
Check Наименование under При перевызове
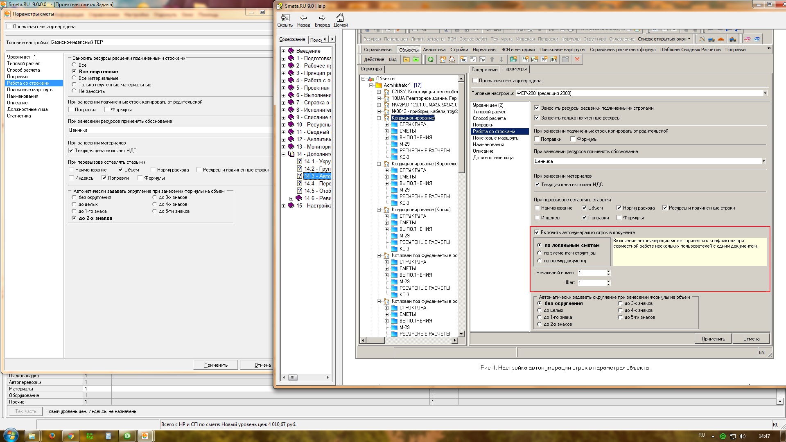pos(71,169)
